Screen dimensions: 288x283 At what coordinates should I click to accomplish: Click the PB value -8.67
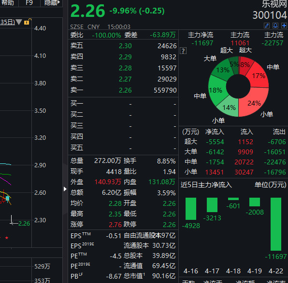coord(114,276)
